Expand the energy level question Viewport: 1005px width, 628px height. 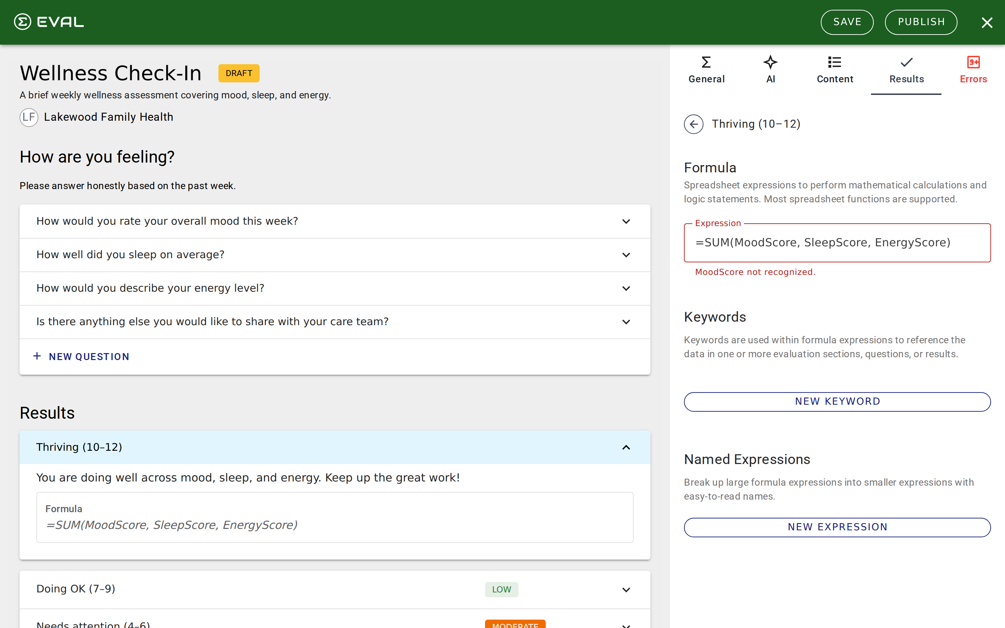coord(626,288)
